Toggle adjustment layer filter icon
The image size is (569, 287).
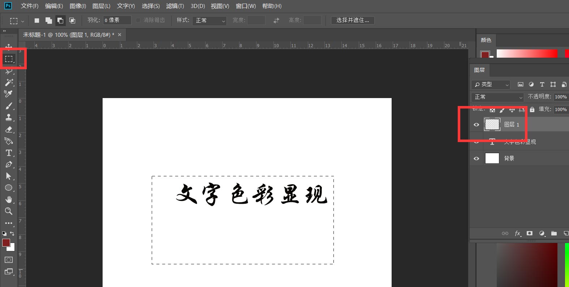pyautogui.click(x=531, y=84)
